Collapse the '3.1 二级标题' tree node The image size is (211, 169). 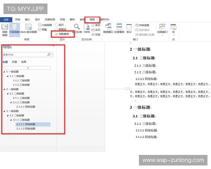click(x=7, y=115)
